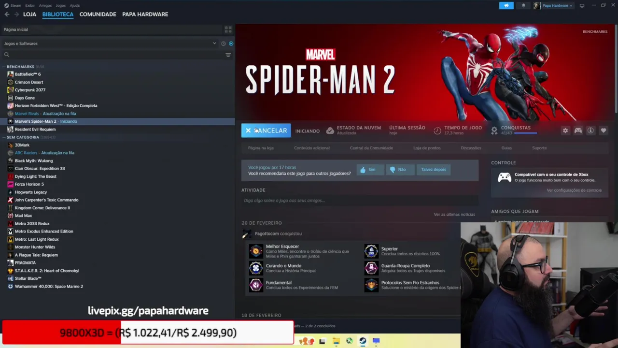Open the Exibir menu
This screenshot has height=348, width=618.
coord(30,5)
